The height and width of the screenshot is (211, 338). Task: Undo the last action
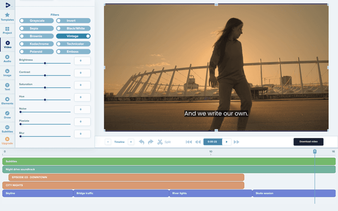pos(141,142)
